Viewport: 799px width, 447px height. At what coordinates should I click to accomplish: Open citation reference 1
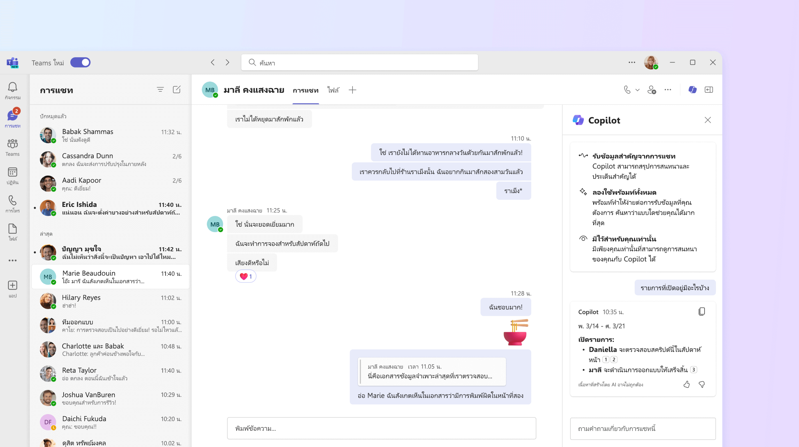[x=606, y=360]
